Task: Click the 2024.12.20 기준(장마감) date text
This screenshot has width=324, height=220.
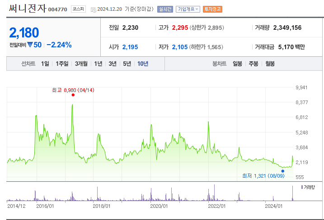Action: [x=125, y=9]
